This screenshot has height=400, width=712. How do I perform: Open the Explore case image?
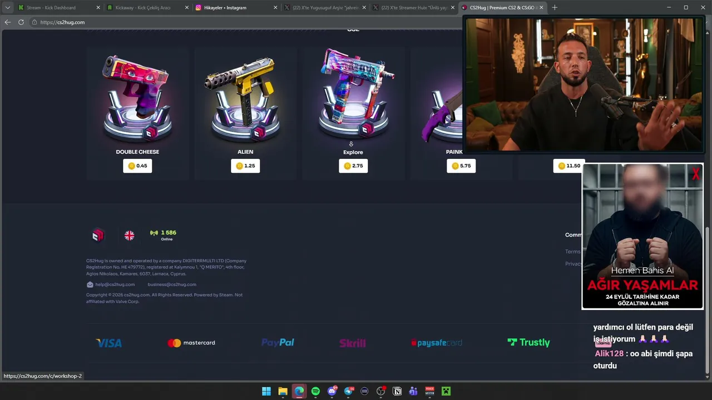[x=356, y=93]
